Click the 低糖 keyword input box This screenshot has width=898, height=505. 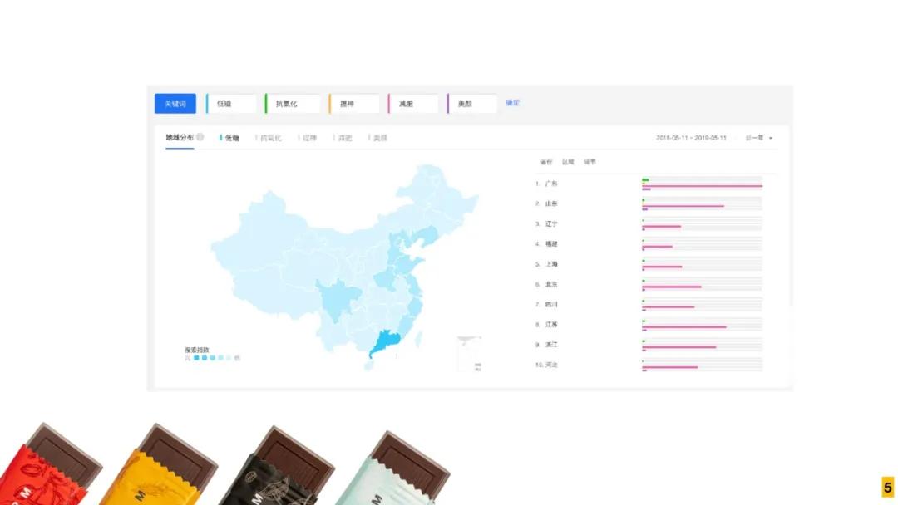pos(232,104)
